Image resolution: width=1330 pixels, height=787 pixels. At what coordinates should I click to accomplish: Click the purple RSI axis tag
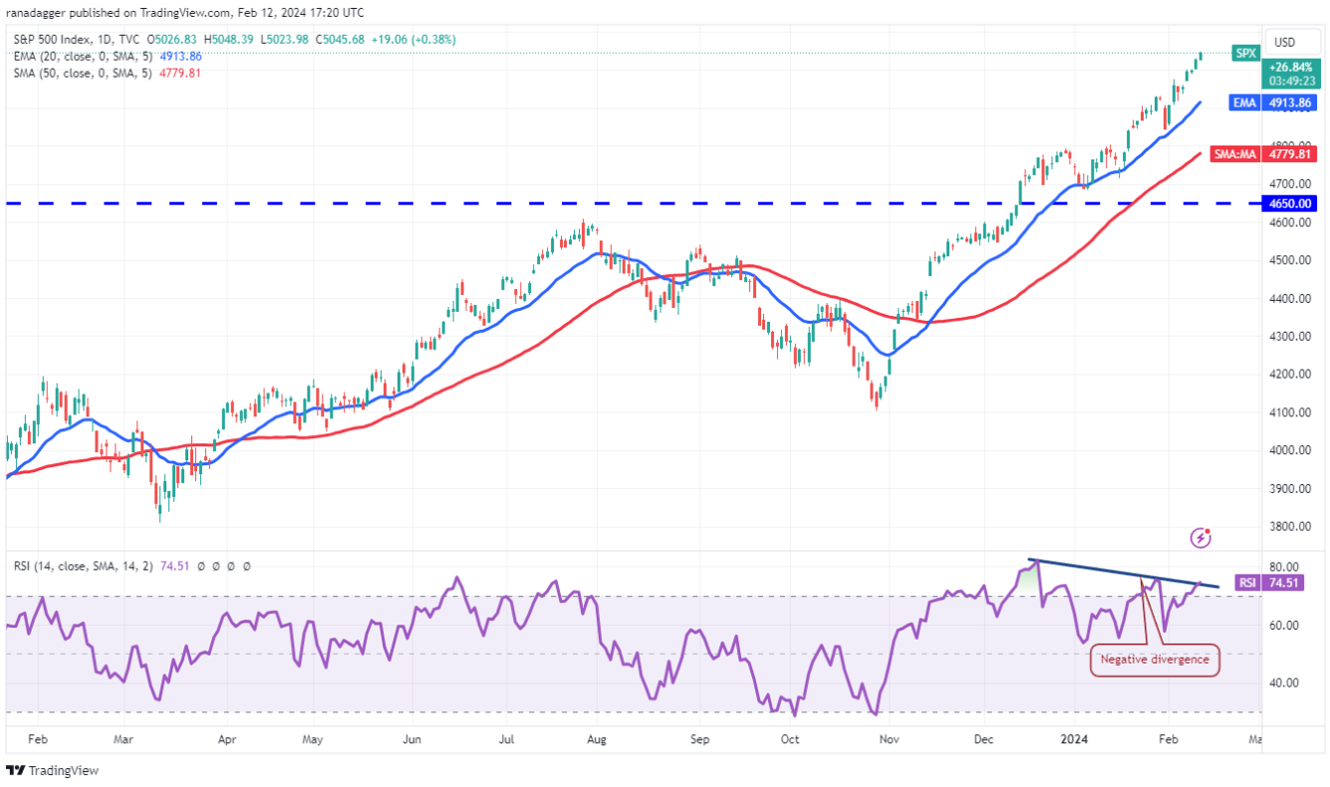1246,583
